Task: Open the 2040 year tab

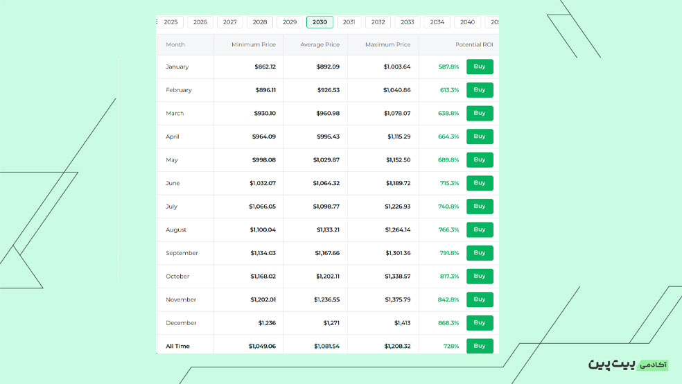Action: point(467,22)
